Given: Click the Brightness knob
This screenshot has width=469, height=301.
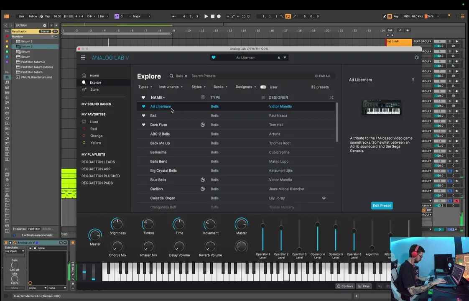Looking at the screenshot, I should pyautogui.click(x=117, y=224).
